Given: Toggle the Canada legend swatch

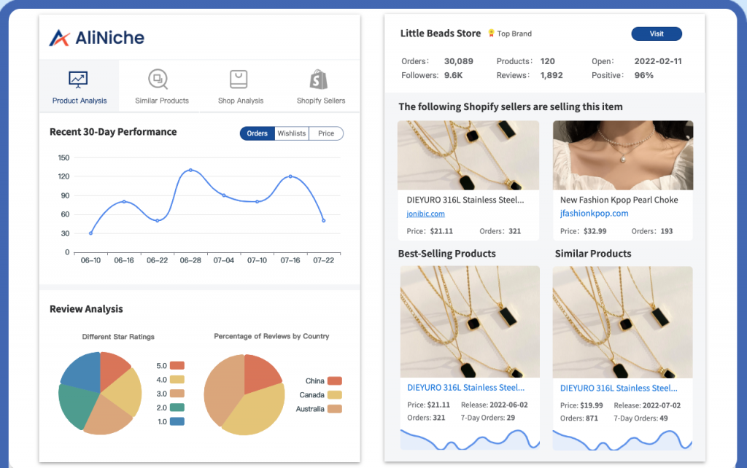Looking at the screenshot, I should point(334,394).
